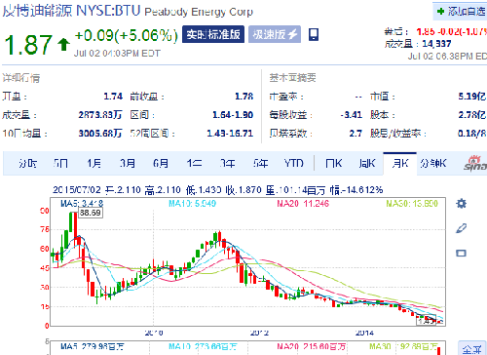Select the pencil drawing tool icon
Image resolution: width=487 pixels, height=355 pixels.
[x=462, y=228]
